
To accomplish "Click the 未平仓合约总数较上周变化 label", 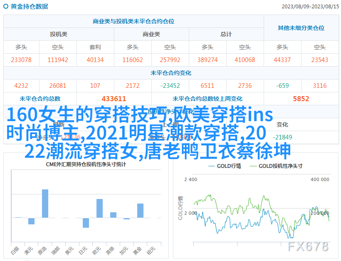I will [x=207, y=99].
